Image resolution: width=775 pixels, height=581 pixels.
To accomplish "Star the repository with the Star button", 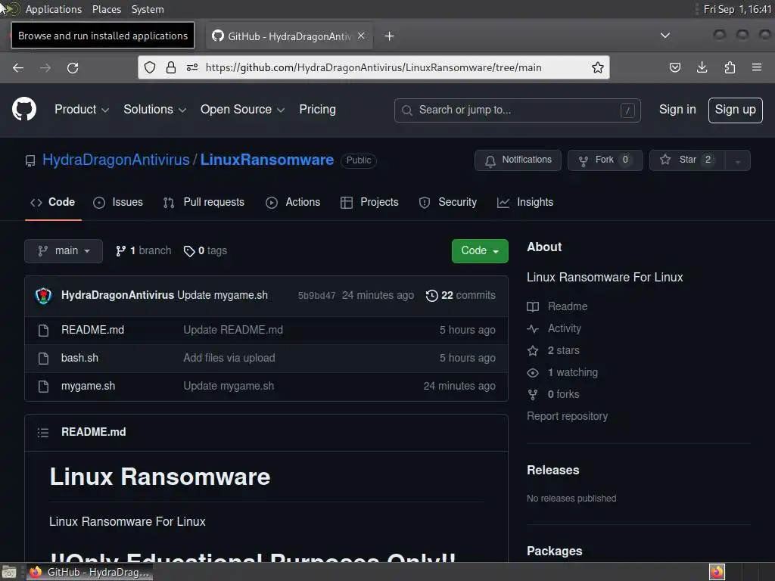I will click(687, 160).
